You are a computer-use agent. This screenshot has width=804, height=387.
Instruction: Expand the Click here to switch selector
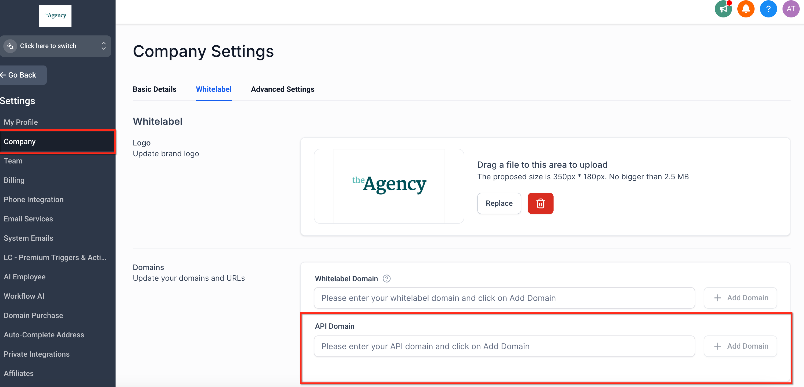pos(56,46)
